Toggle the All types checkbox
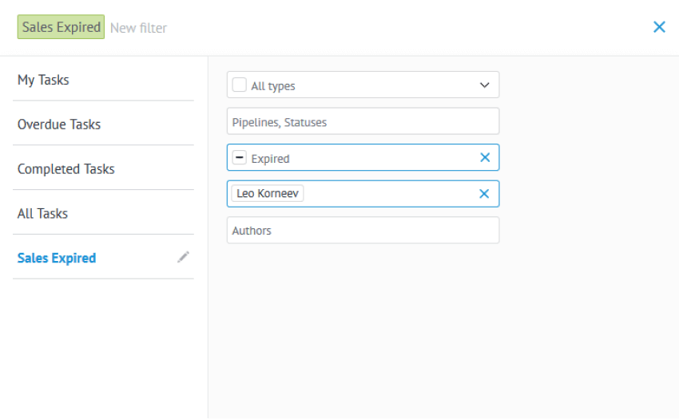This screenshot has height=419, width=679. click(x=240, y=85)
